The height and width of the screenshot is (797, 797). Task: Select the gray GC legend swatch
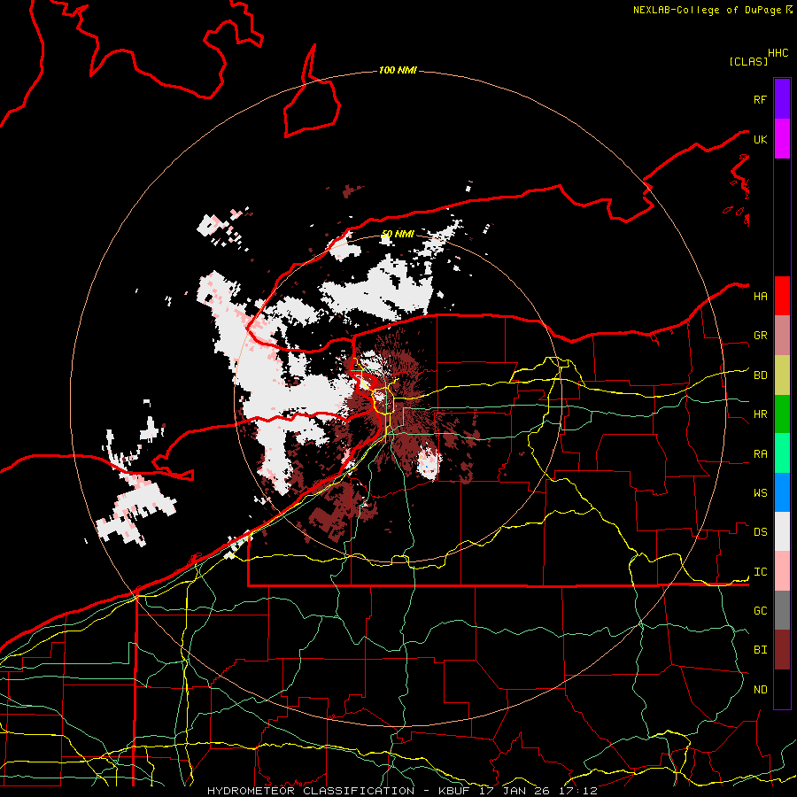pos(782,610)
